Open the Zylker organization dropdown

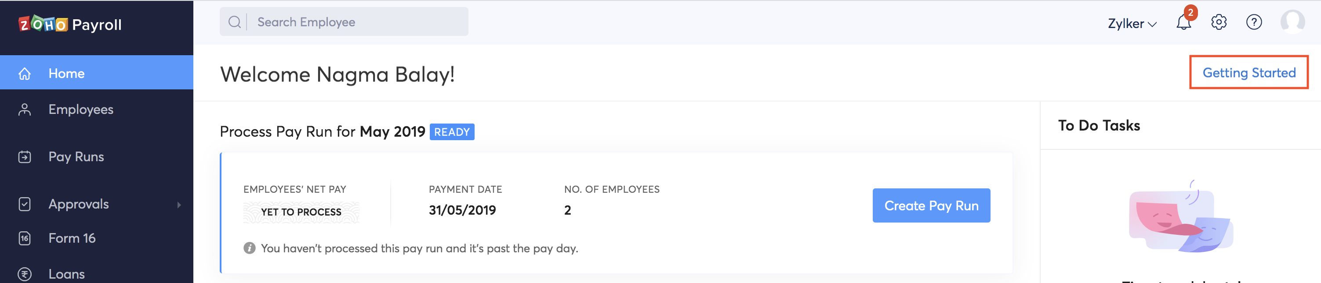point(1132,24)
